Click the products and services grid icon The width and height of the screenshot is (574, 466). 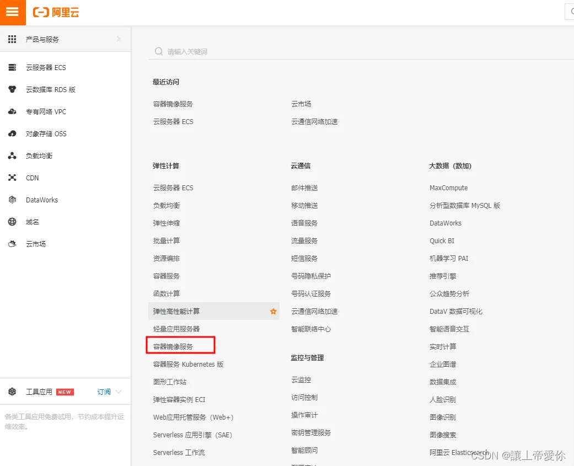pos(12,39)
